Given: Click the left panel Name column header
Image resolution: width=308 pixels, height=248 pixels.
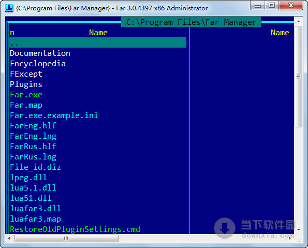Looking at the screenshot, I should pos(98,33).
